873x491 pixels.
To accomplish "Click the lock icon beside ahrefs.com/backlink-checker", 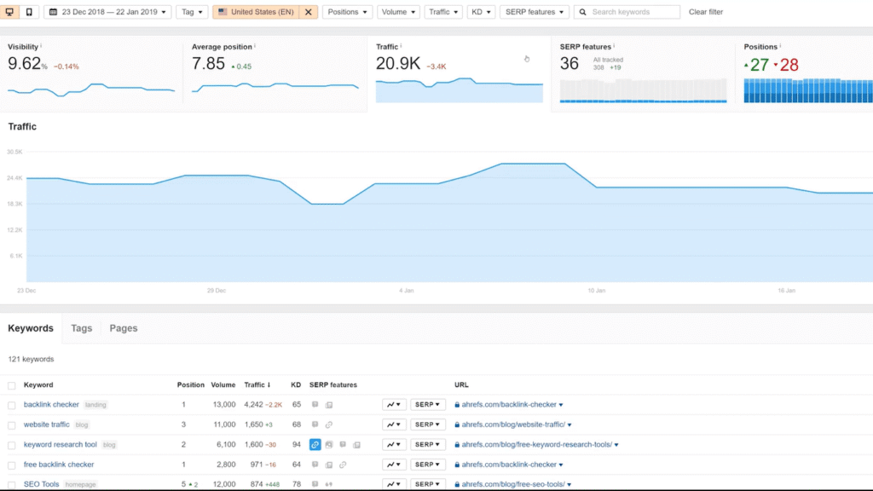I will click(459, 404).
